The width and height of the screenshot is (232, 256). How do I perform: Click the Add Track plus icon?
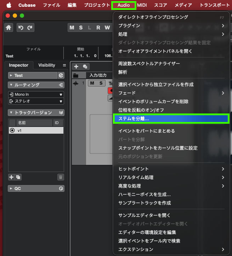[76, 67]
